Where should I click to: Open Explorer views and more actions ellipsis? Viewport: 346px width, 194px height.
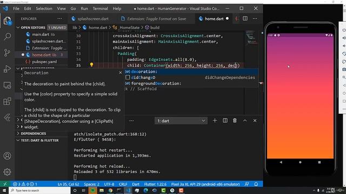[x=59, y=19]
